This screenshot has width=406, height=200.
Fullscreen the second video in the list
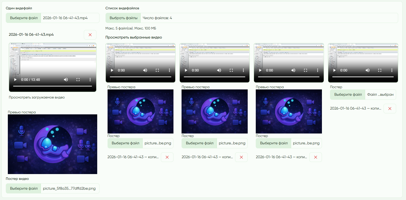click(231, 70)
